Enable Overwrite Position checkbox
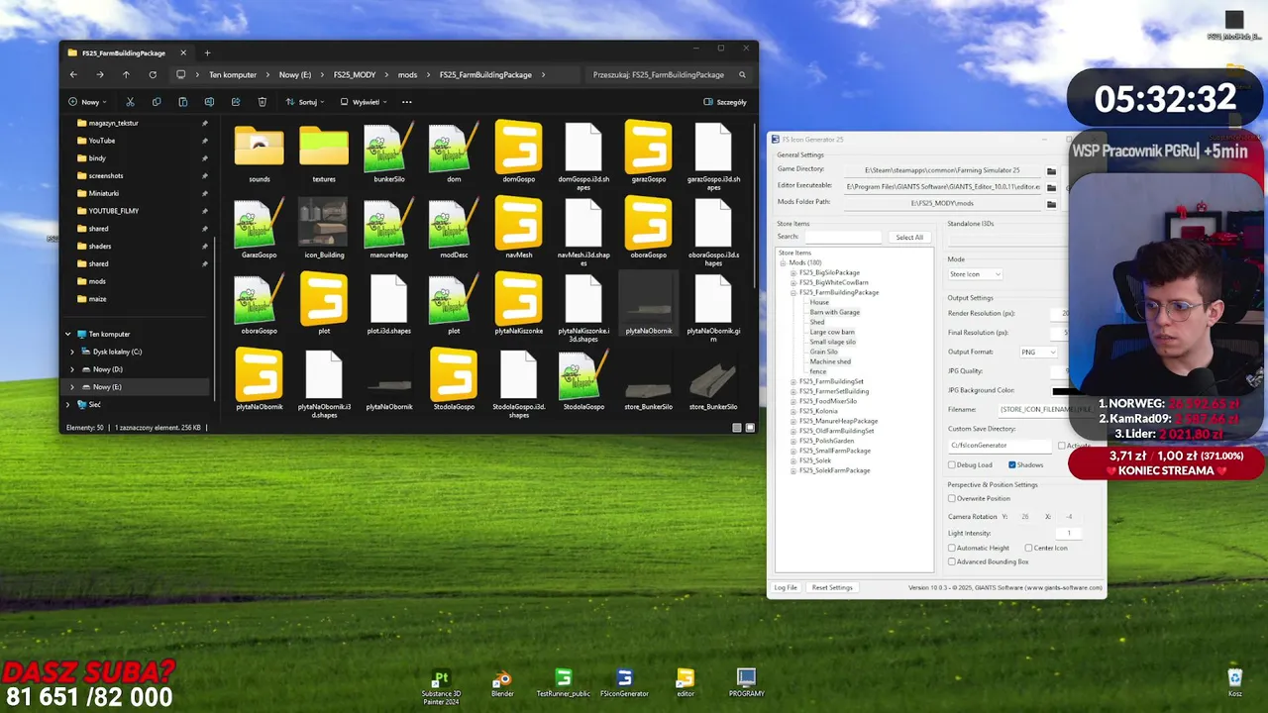The height and width of the screenshot is (713, 1268). [952, 498]
